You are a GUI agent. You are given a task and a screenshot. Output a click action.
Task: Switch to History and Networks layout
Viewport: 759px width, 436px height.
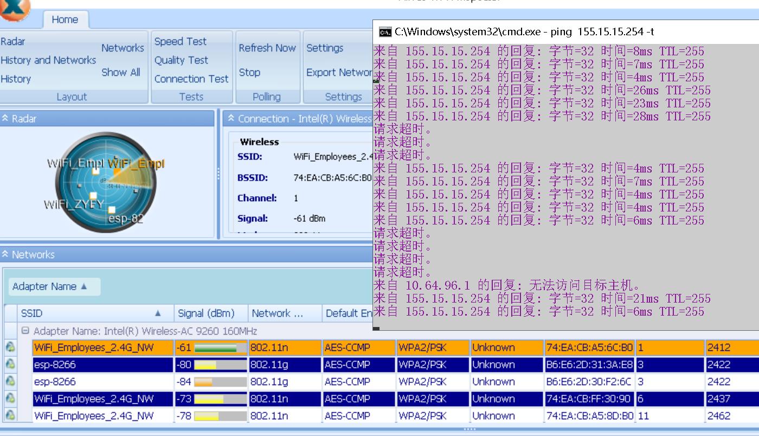[48, 60]
